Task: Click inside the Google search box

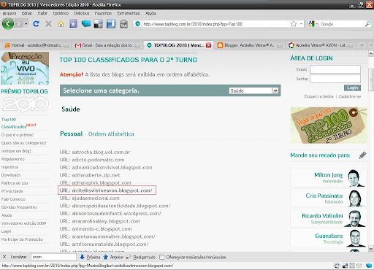Action: coord(342,24)
